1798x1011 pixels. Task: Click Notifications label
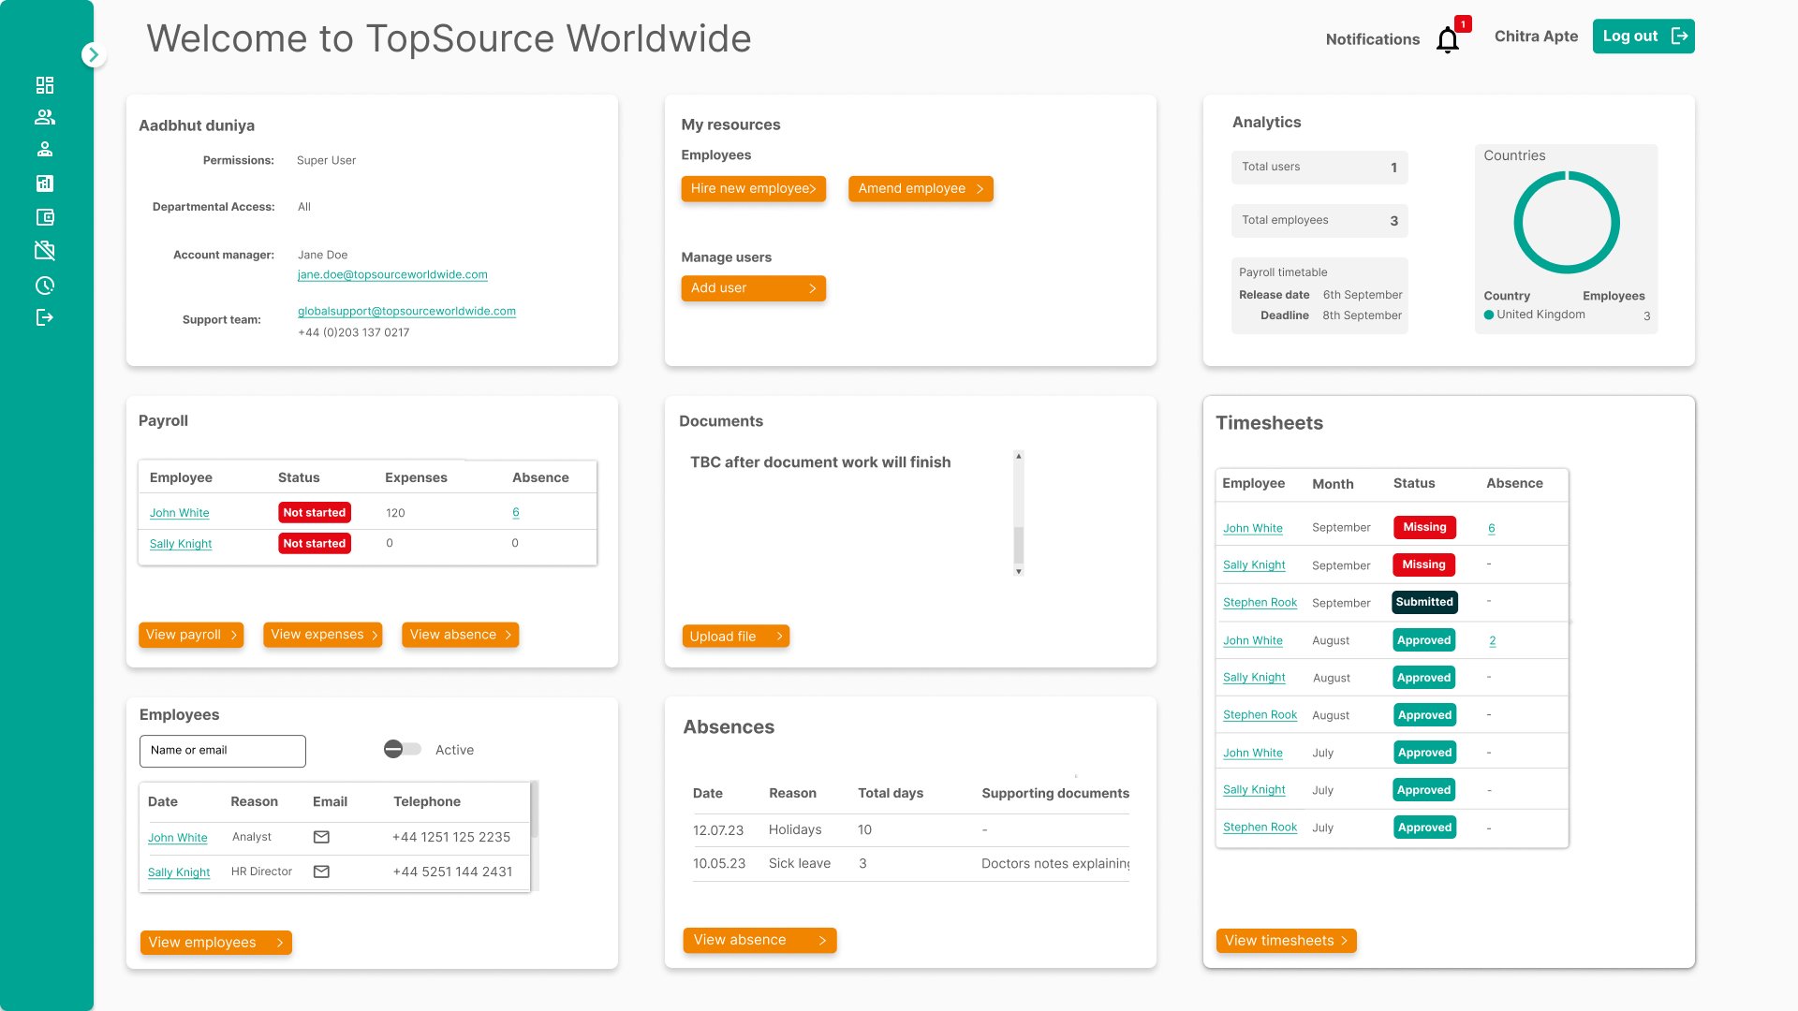(1372, 39)
